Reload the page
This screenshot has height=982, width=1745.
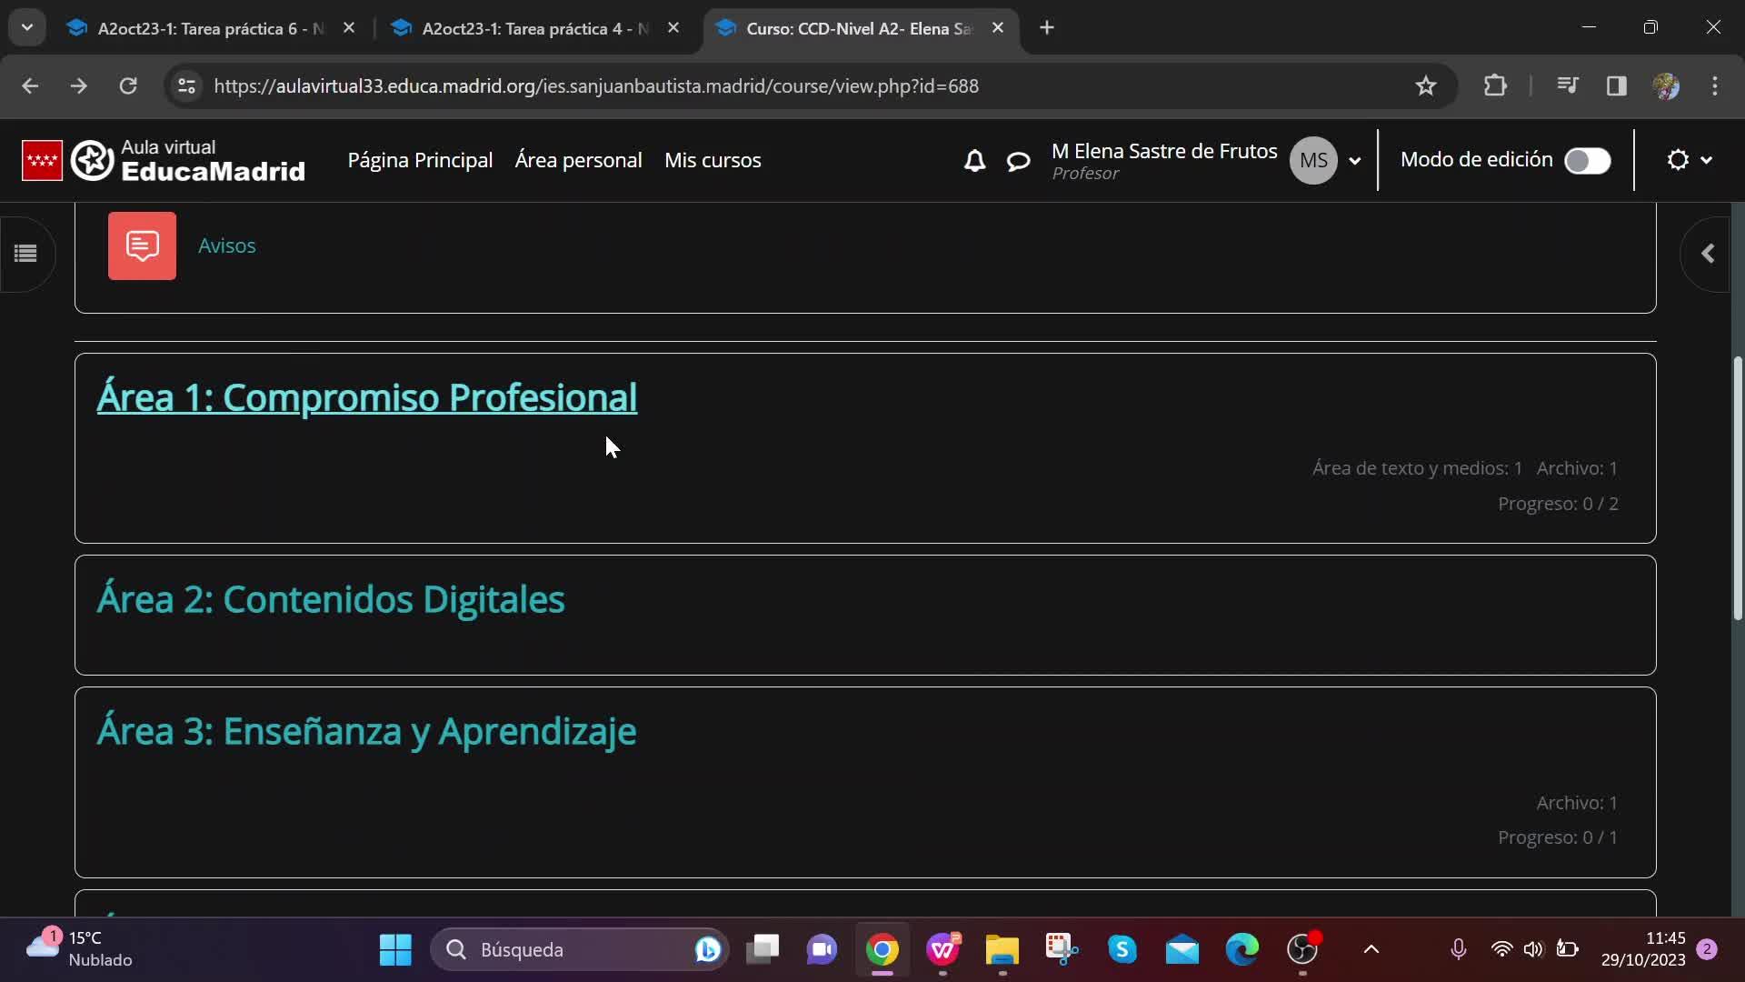point(128,85)
